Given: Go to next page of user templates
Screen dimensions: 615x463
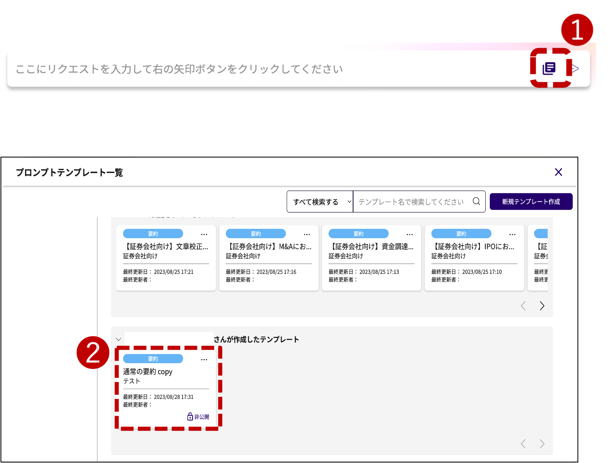Looking at the screenshot, I should 542,444.
